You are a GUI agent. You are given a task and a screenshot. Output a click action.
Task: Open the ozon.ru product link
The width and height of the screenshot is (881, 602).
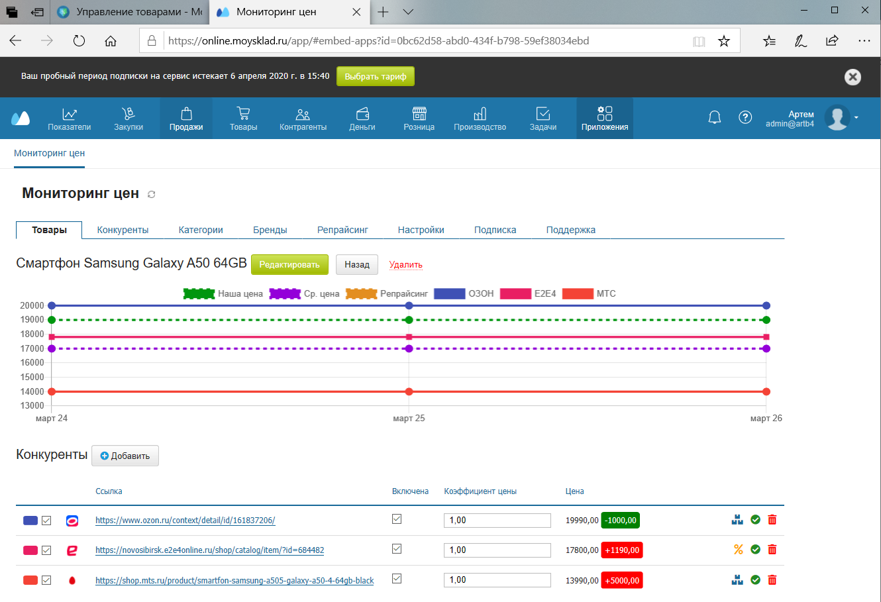(x=185, y=521)
